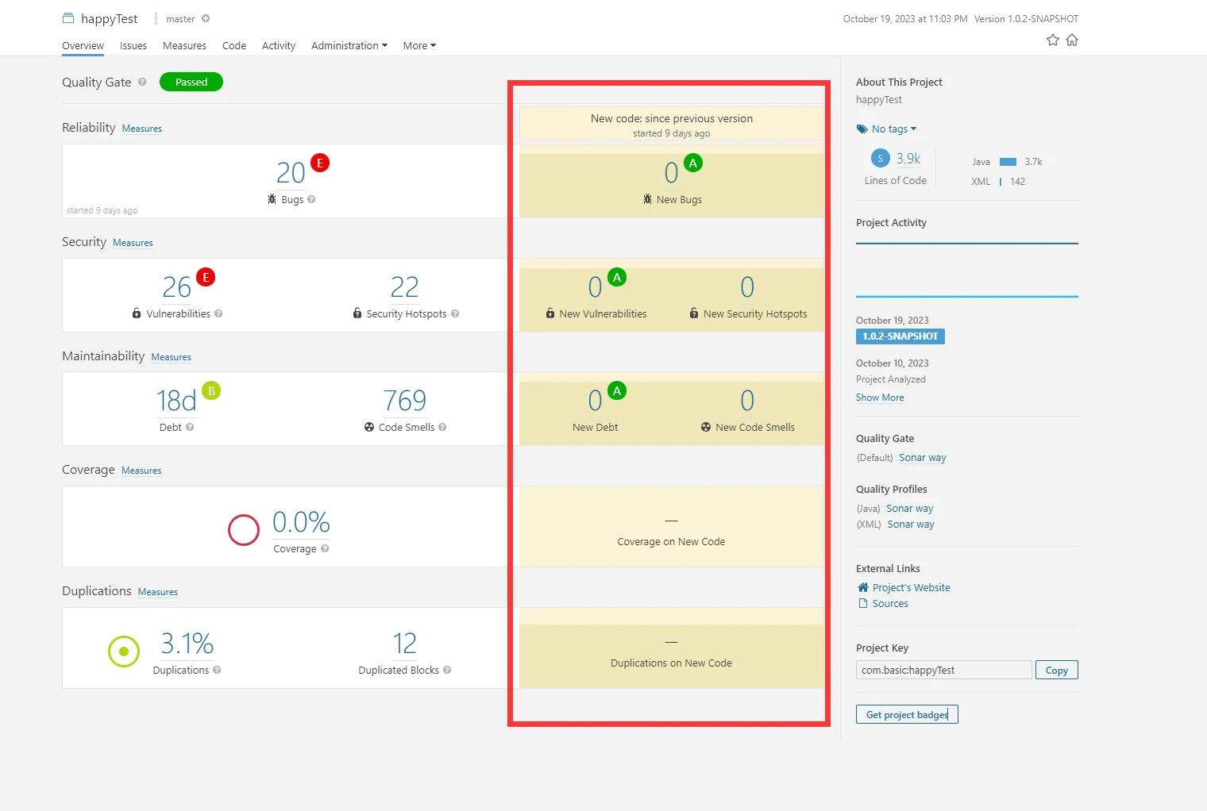Open the Measures tab
This screenshot has height=811, width=1207.
[184, 45]
